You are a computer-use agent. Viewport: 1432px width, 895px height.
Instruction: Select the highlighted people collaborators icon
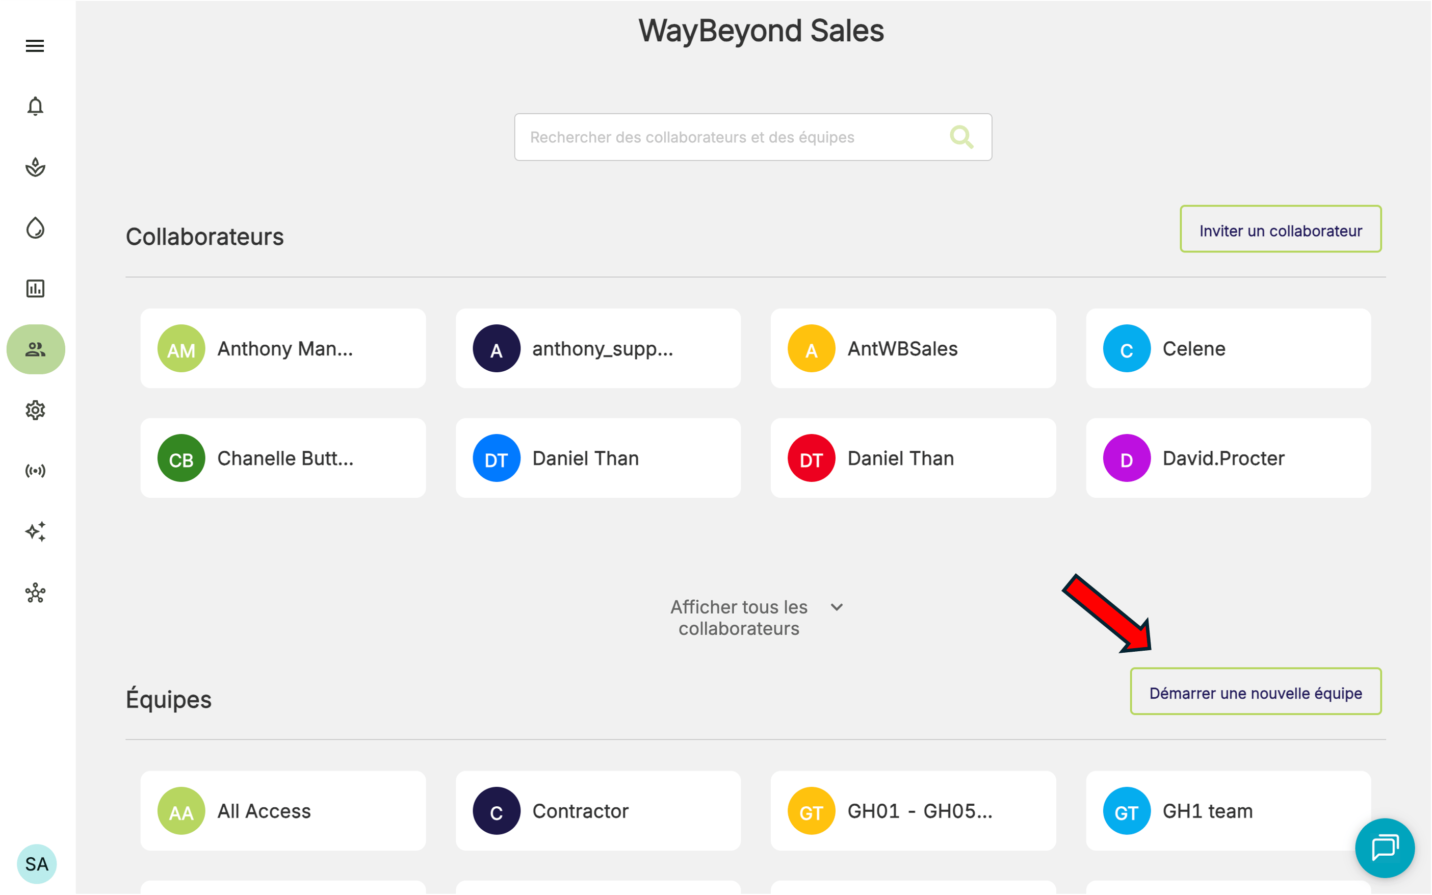(x=36, y=349)
